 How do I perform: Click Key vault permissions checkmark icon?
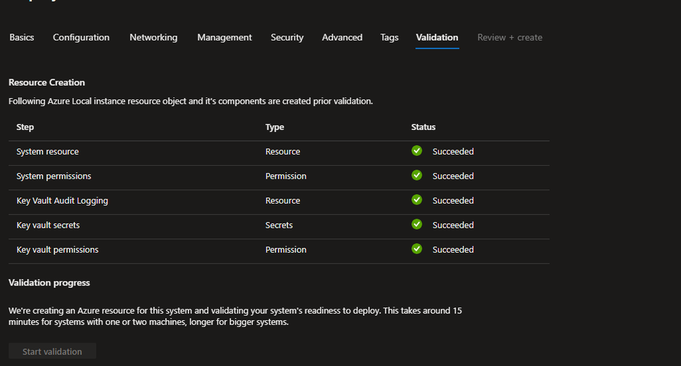tap(417, 249)
